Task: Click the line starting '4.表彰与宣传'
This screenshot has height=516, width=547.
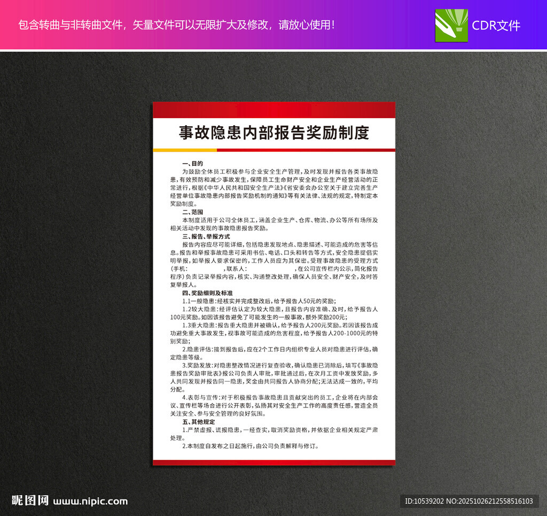Action: pos(280,397)
